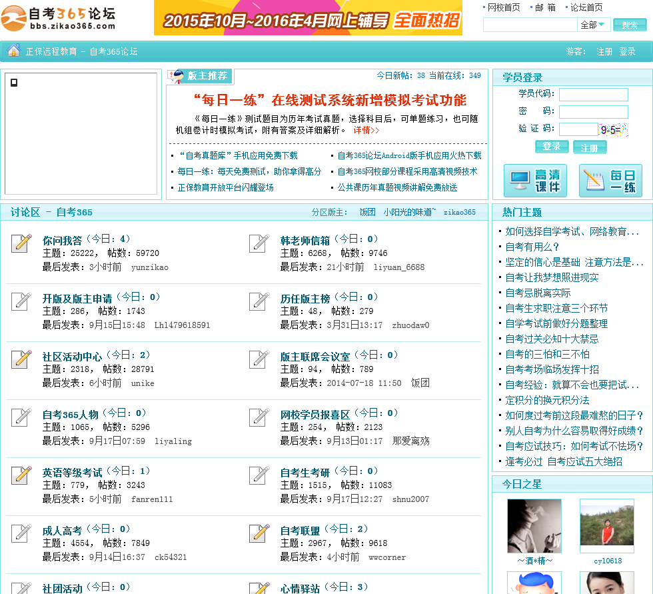Open the 每日一练 notepad icon button
This screenshot has height=594, width=653.
[610, 181]
